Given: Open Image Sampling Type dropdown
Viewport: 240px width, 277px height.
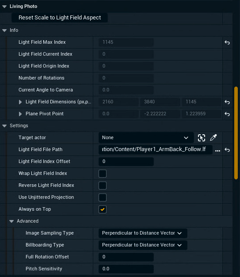Looking at the screenshot, I should [143, 233].
